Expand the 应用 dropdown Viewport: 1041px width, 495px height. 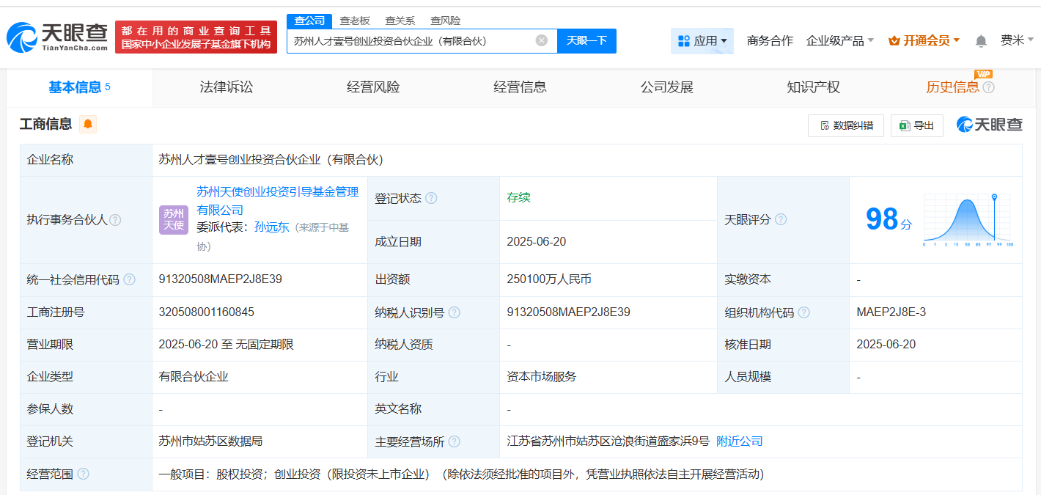pyautogui.click(x=702, y=41)
